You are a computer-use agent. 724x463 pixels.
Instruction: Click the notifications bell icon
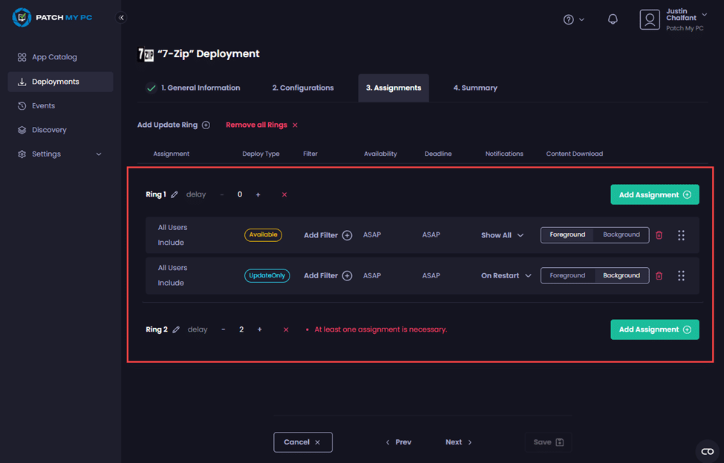coord(613,19)
